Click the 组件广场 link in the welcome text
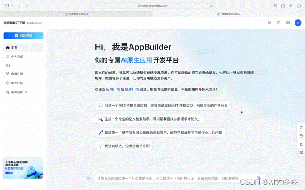 pos(132,89)
